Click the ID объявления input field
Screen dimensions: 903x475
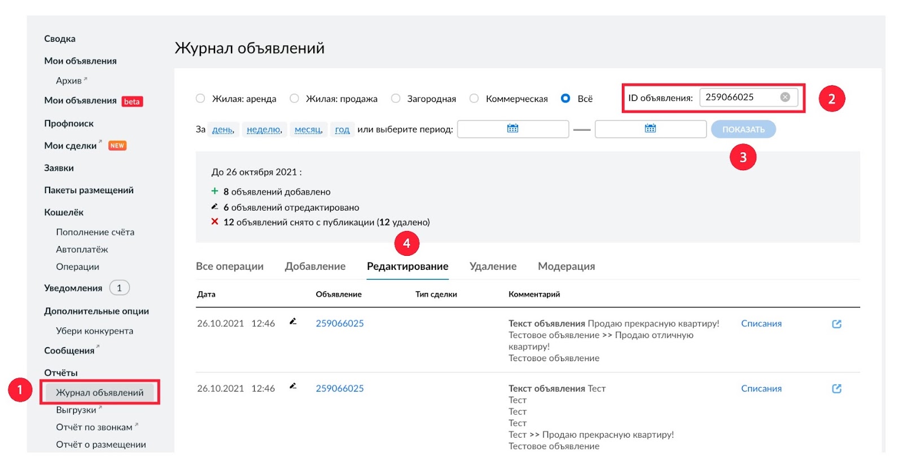coord(748,97)
